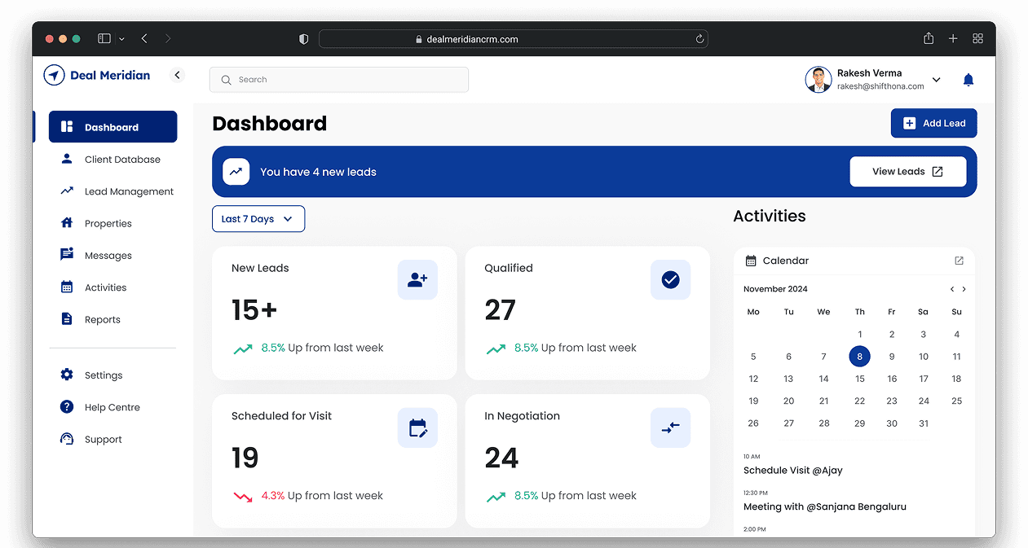1028x548 pixels.
Task: Click the Add Lead button
Action: tap(933, 123)
